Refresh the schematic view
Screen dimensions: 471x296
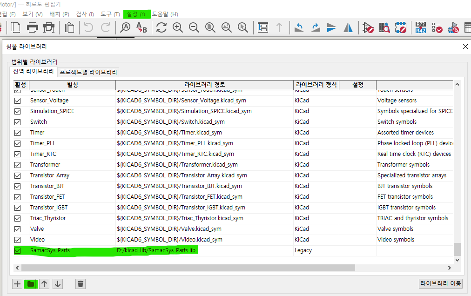click(161, 27)
